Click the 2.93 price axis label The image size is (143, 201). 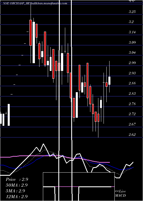coord(132,73)
